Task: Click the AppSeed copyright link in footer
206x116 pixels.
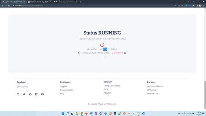Action: click(93, 104)
